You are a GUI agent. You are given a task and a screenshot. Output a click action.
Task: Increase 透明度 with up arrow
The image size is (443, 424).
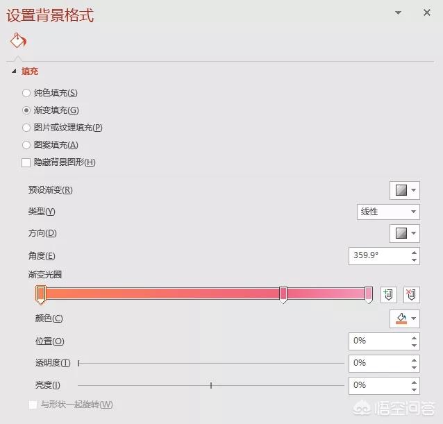(414, 360)
